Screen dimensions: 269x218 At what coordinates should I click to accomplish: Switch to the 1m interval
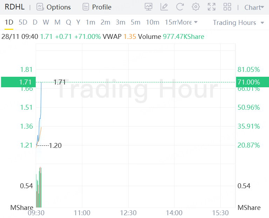pos(90,22)
